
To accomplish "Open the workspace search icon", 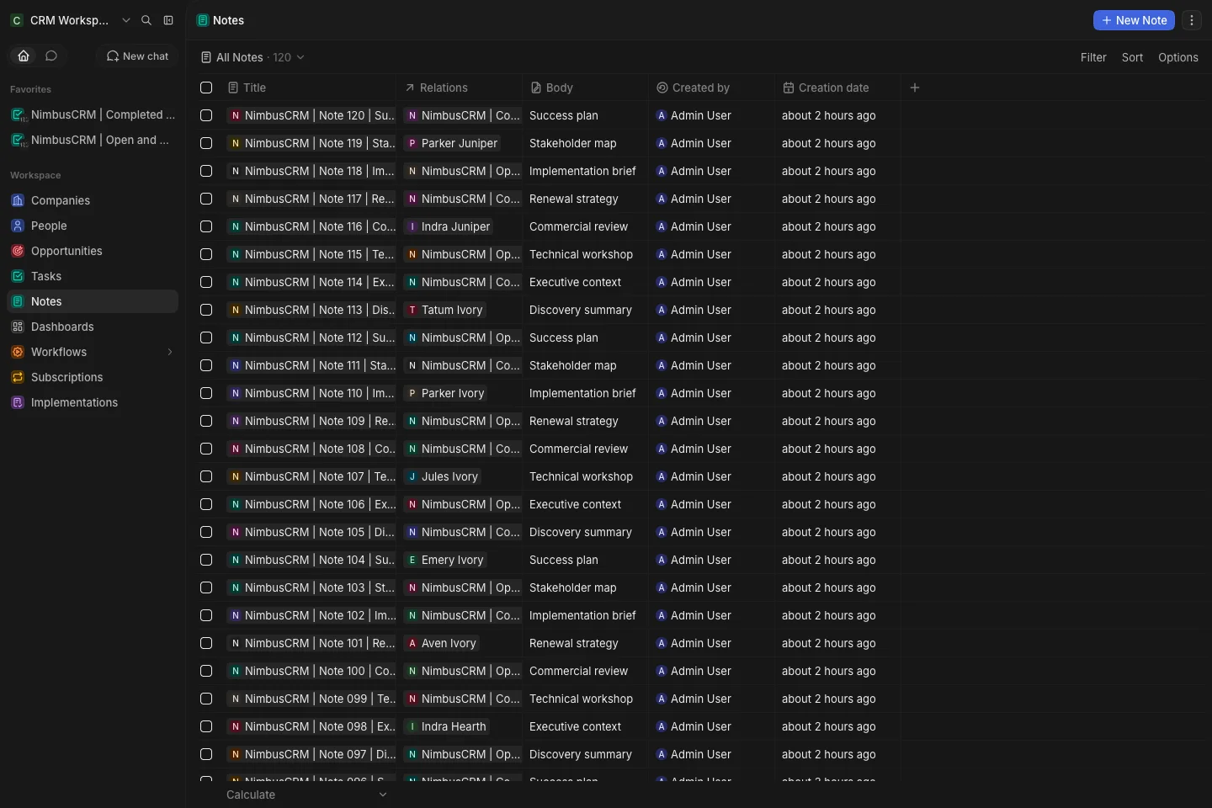I will point(146,20).
